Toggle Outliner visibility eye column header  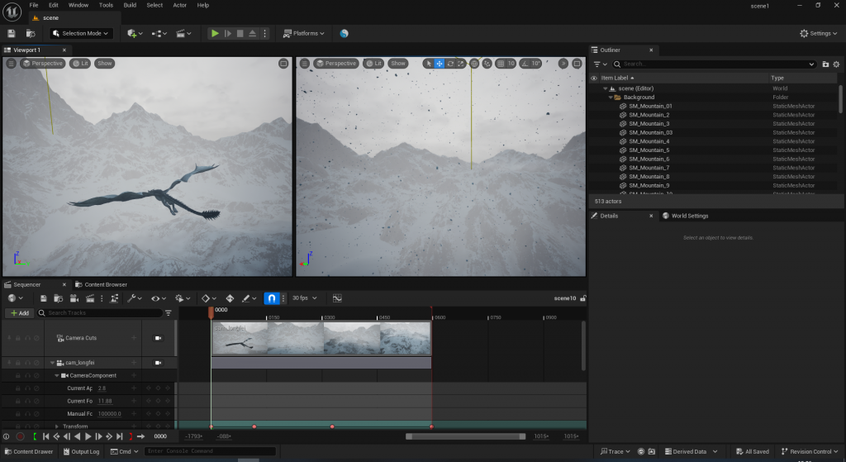[593, 78]
